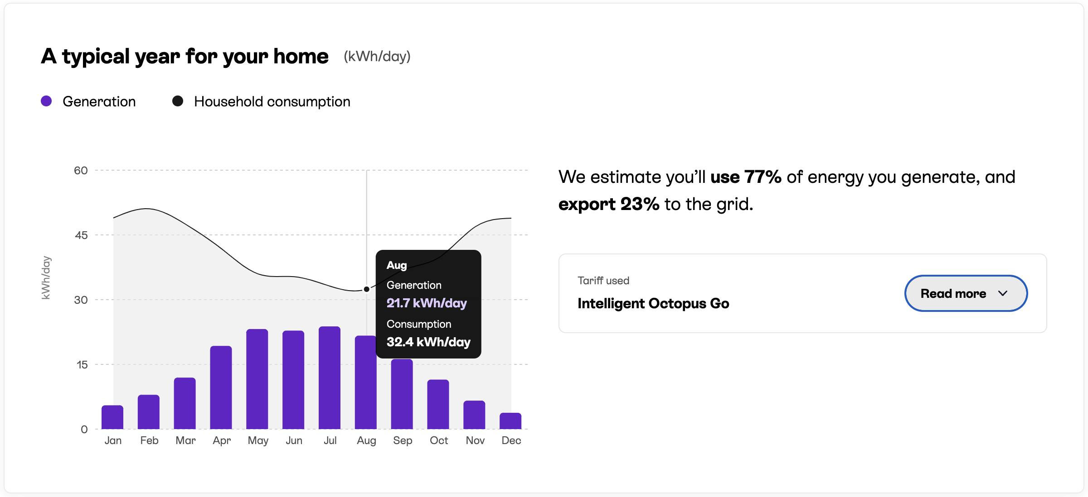The width and height of the screenshot is (1088, 497).
Task: Click the May generation bar
Action: [257, 379]
